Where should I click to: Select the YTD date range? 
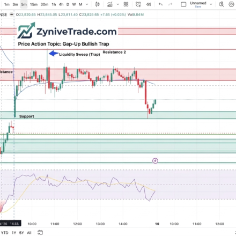coord(5,233)
